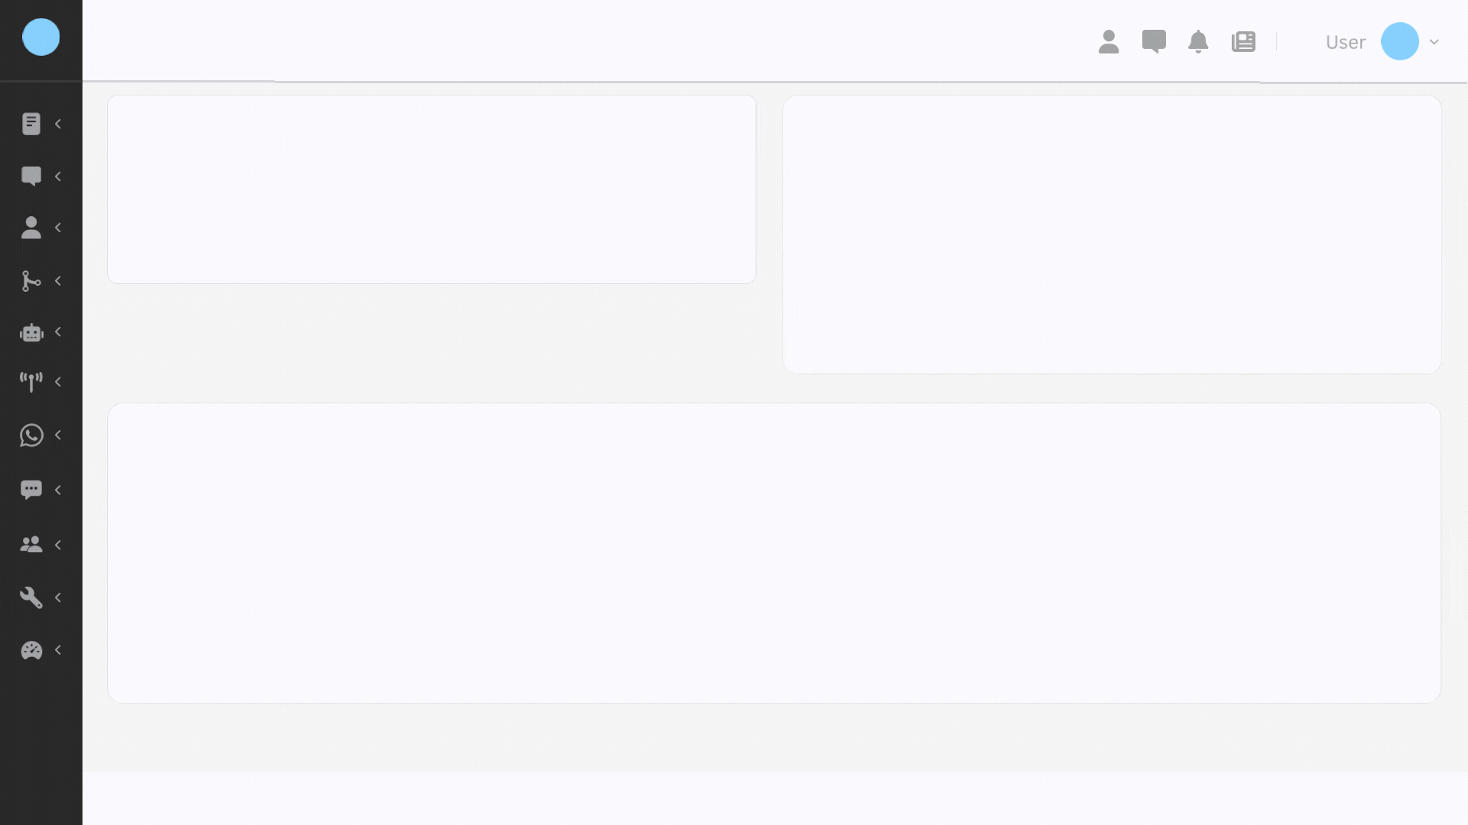Image resolution: width=1468 pixels, height=825 pixels.
Task: Open the notes document panel from the sidebar
Action: (31, 123)
